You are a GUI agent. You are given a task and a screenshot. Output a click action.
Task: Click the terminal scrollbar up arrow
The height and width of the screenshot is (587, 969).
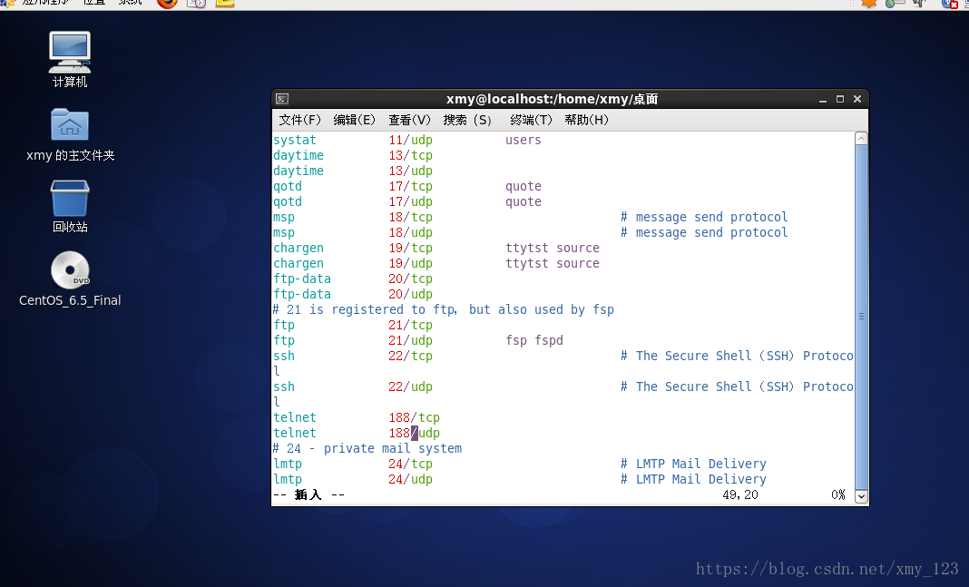point(861,139)
